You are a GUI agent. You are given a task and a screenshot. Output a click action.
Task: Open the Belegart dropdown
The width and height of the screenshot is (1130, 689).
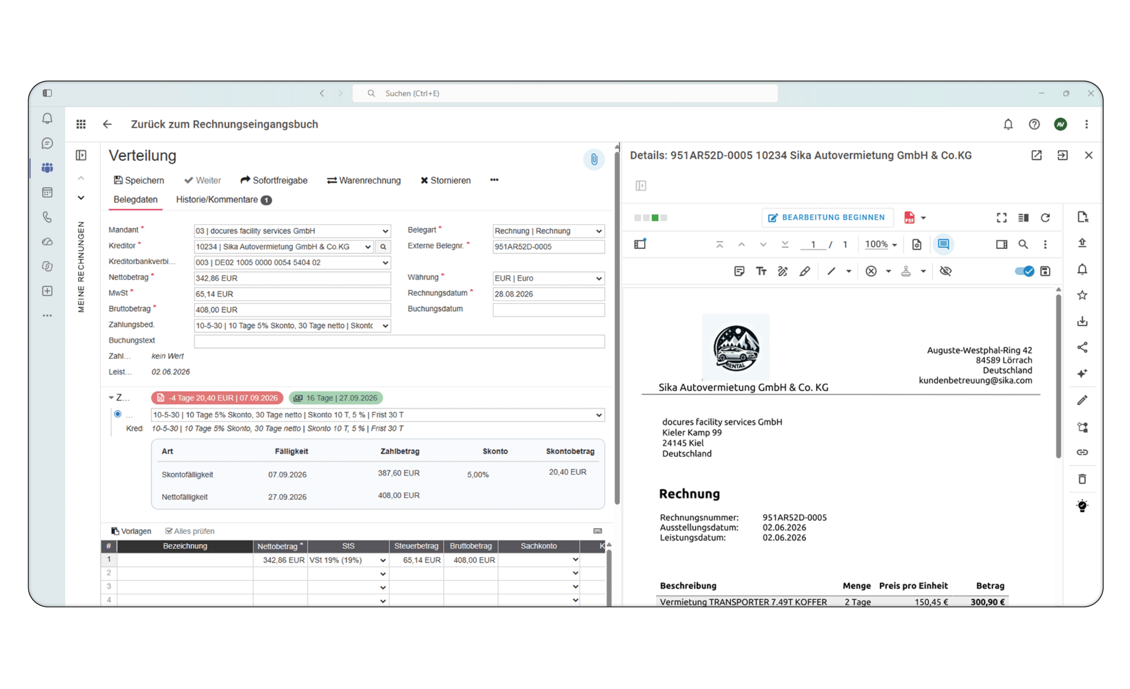click(549, 231)
